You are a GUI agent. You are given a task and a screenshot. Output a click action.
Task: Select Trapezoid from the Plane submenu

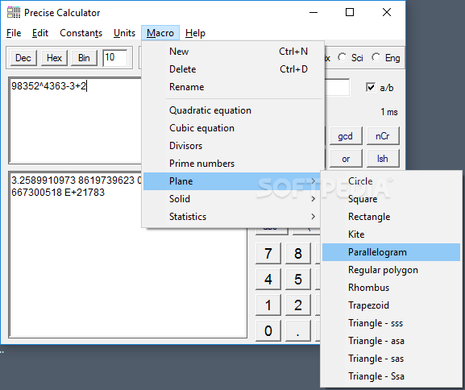coord(391,305)
